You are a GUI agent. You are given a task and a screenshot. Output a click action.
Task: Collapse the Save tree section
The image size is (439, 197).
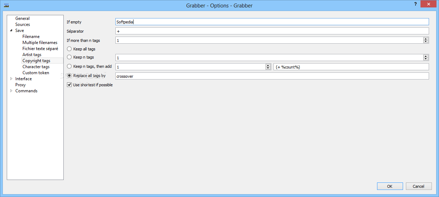[x=11, y=31]
